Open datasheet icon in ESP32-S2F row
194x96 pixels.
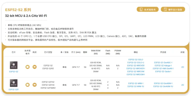pos(28,85)
